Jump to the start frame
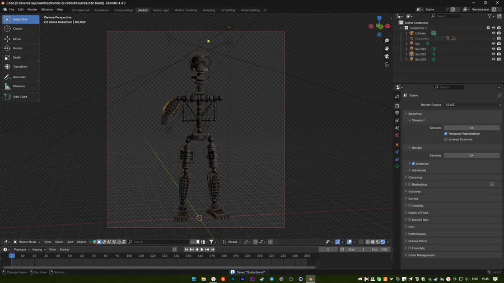Image resolution: width=504 pixels, height=283 pixels. pos(186,249)
